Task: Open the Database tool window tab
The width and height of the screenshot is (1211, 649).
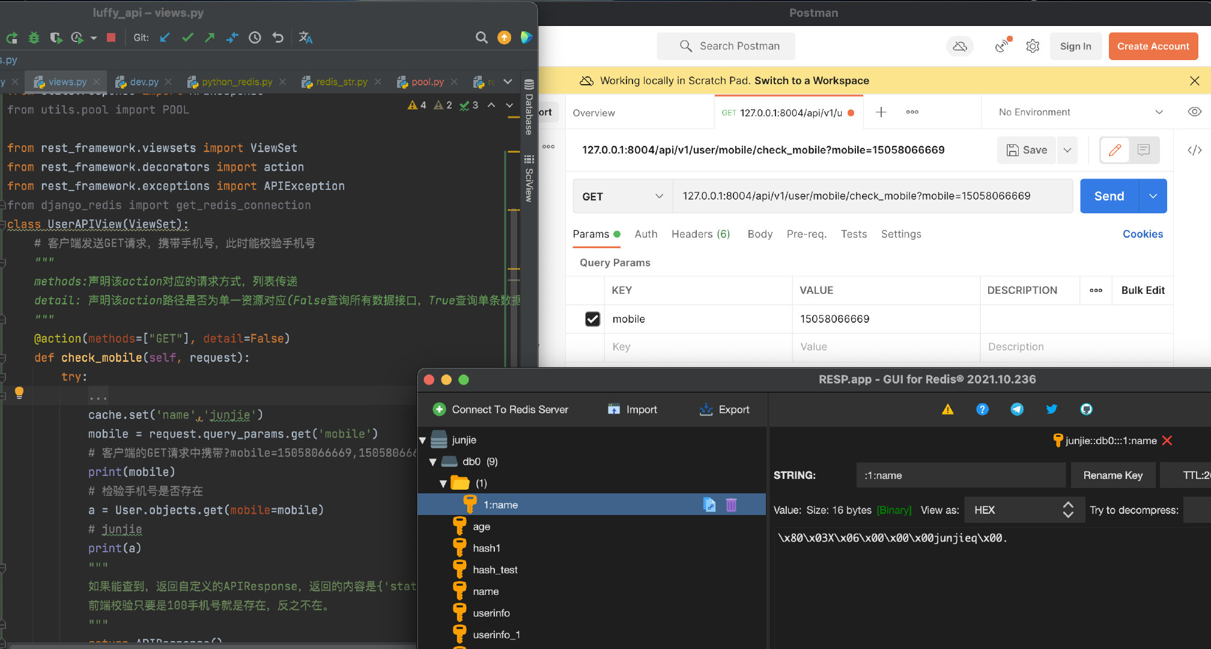Action: click(x=529, y=108)
